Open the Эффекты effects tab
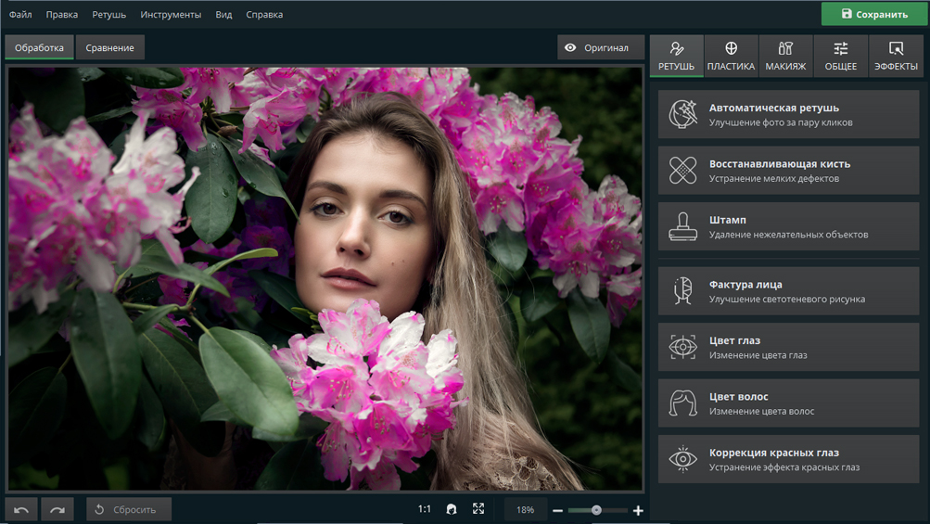Screen dimensions: 930x524 [x=896, y=56]
